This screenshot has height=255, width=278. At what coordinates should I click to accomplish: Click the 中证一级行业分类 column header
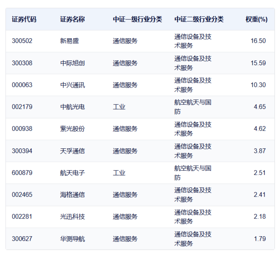tap(137, 19)
